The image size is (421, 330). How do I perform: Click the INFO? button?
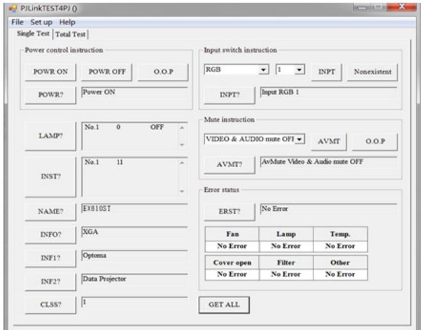(x=51, y=235)
